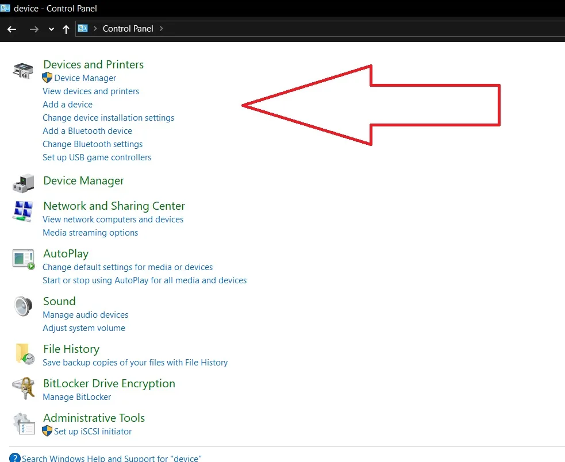The height and width of the screenshot is (462, 565).
Task: Open the Set up iSCSI initiator link
Action: [x=93, y=432]
